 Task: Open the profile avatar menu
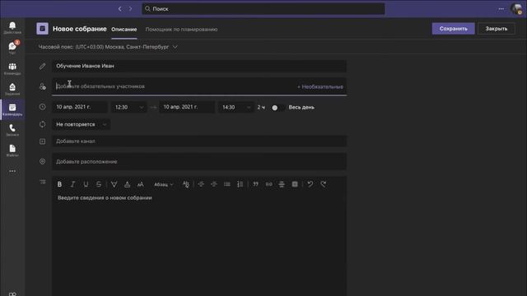coord(516,9)
